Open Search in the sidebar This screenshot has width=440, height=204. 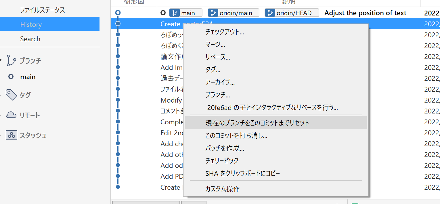click(x=30, y=39)
